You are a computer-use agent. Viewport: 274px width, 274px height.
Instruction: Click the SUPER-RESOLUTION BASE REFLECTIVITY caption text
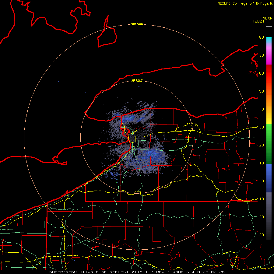[x=96, y=272]
